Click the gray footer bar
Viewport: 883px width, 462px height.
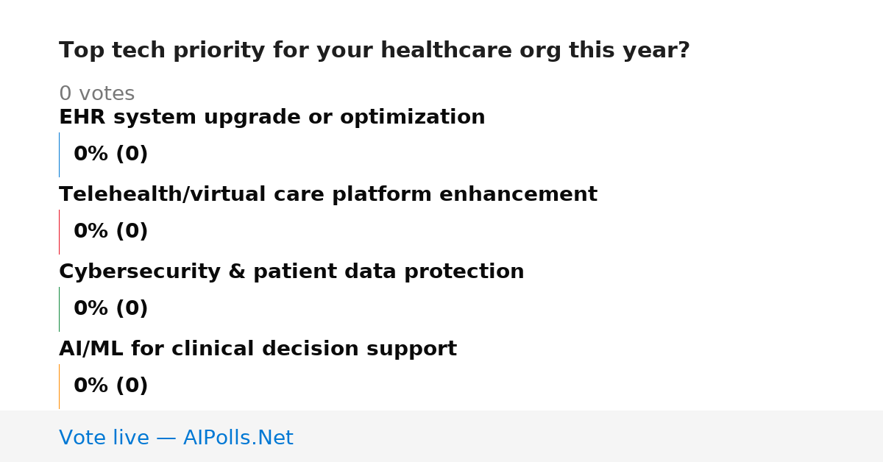(441, 436)
